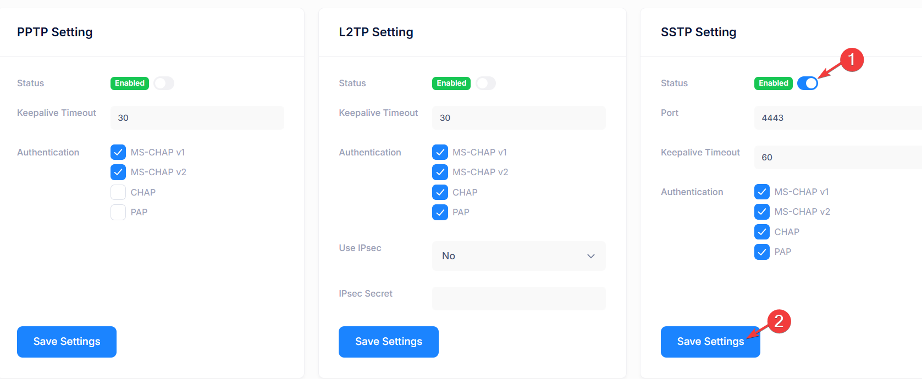Uncheck CHAP in L2TP Authentication
This screenshot has width=922, height=379.
pyautogui.click(x=440, y=192)
